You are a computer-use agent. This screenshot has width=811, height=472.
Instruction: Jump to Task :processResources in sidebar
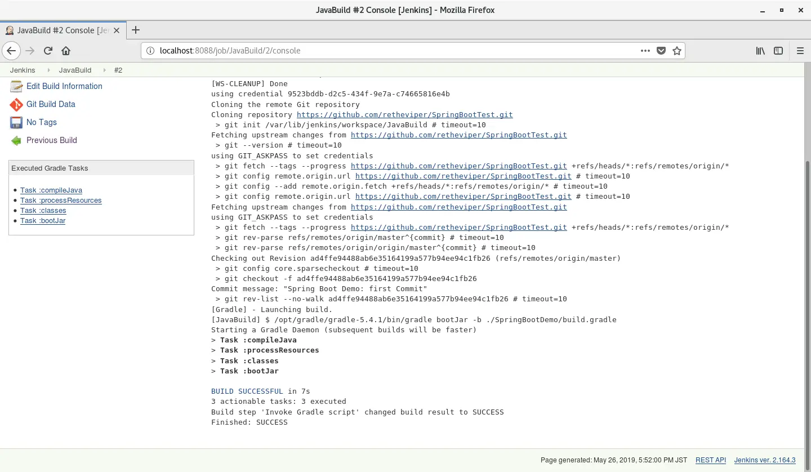tap(61, 201)
